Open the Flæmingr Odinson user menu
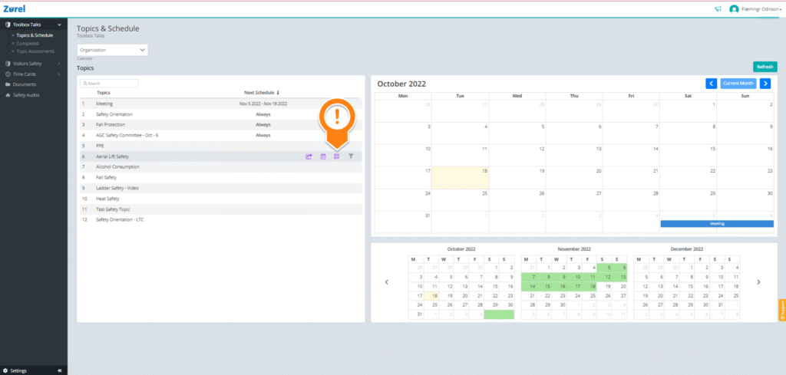This screenshot has width=786, height=375. (x=755, y=9)
